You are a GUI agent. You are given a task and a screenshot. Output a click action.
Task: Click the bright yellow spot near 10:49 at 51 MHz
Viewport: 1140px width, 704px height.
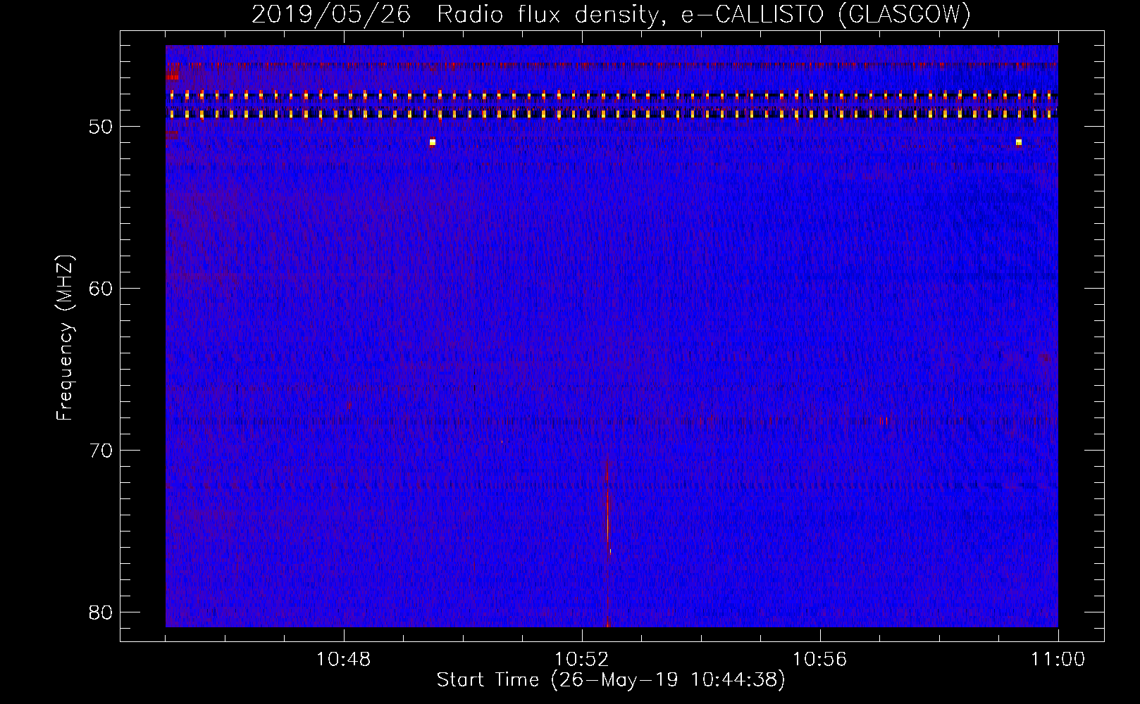(433, 142)
